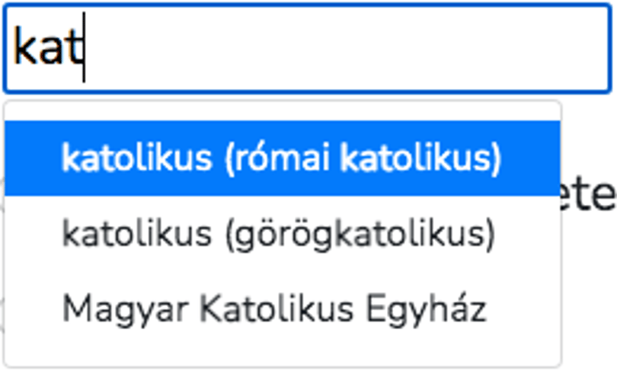
Task: Select the highlighted 'katolikus (római katolikus)' option
Action: [x=282, y=158]
